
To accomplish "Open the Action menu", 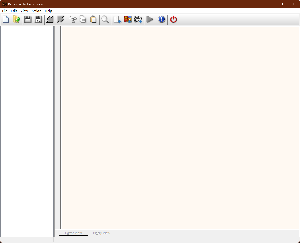I will click(x=36, y=11).
